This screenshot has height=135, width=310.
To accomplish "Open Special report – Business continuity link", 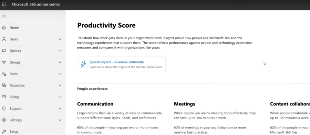I will (117, 62).
